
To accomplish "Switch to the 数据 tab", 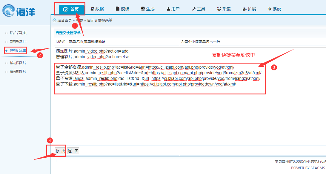I will tap(97, 9).
